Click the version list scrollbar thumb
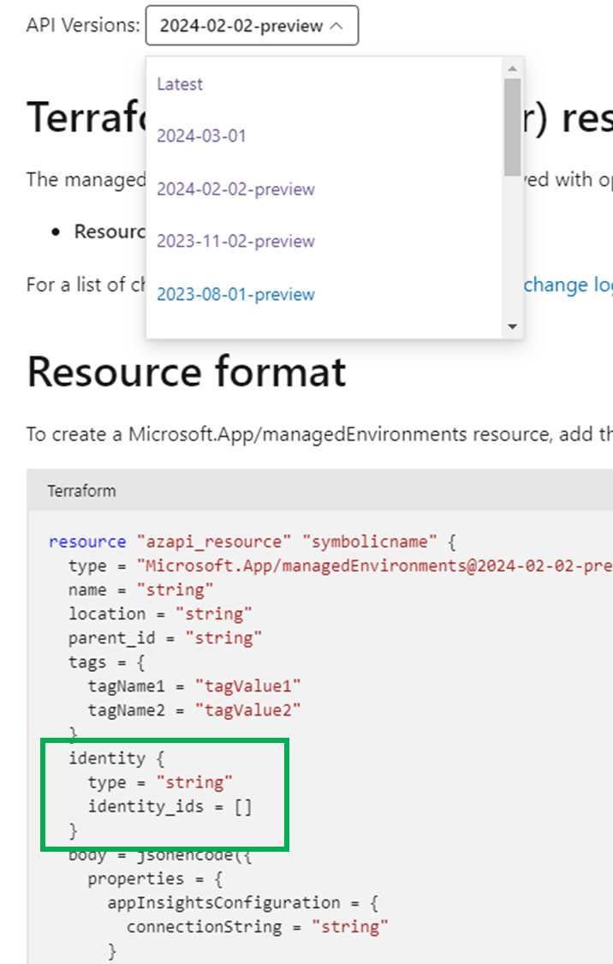Viewport: 613px width, 964px height. (512, 127)
